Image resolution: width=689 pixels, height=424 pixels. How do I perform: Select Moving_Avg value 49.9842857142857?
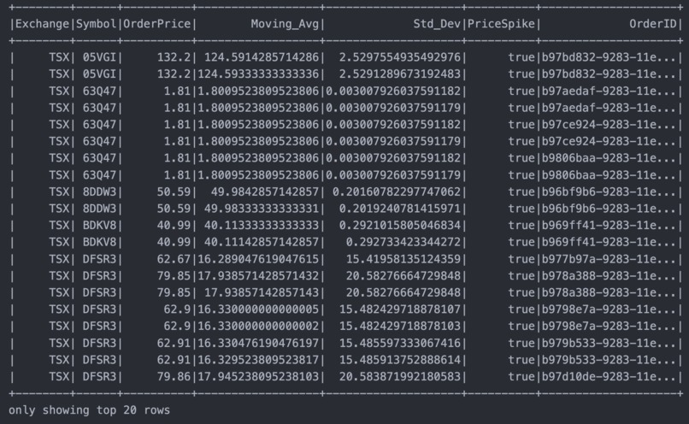(x=265, y=192)
